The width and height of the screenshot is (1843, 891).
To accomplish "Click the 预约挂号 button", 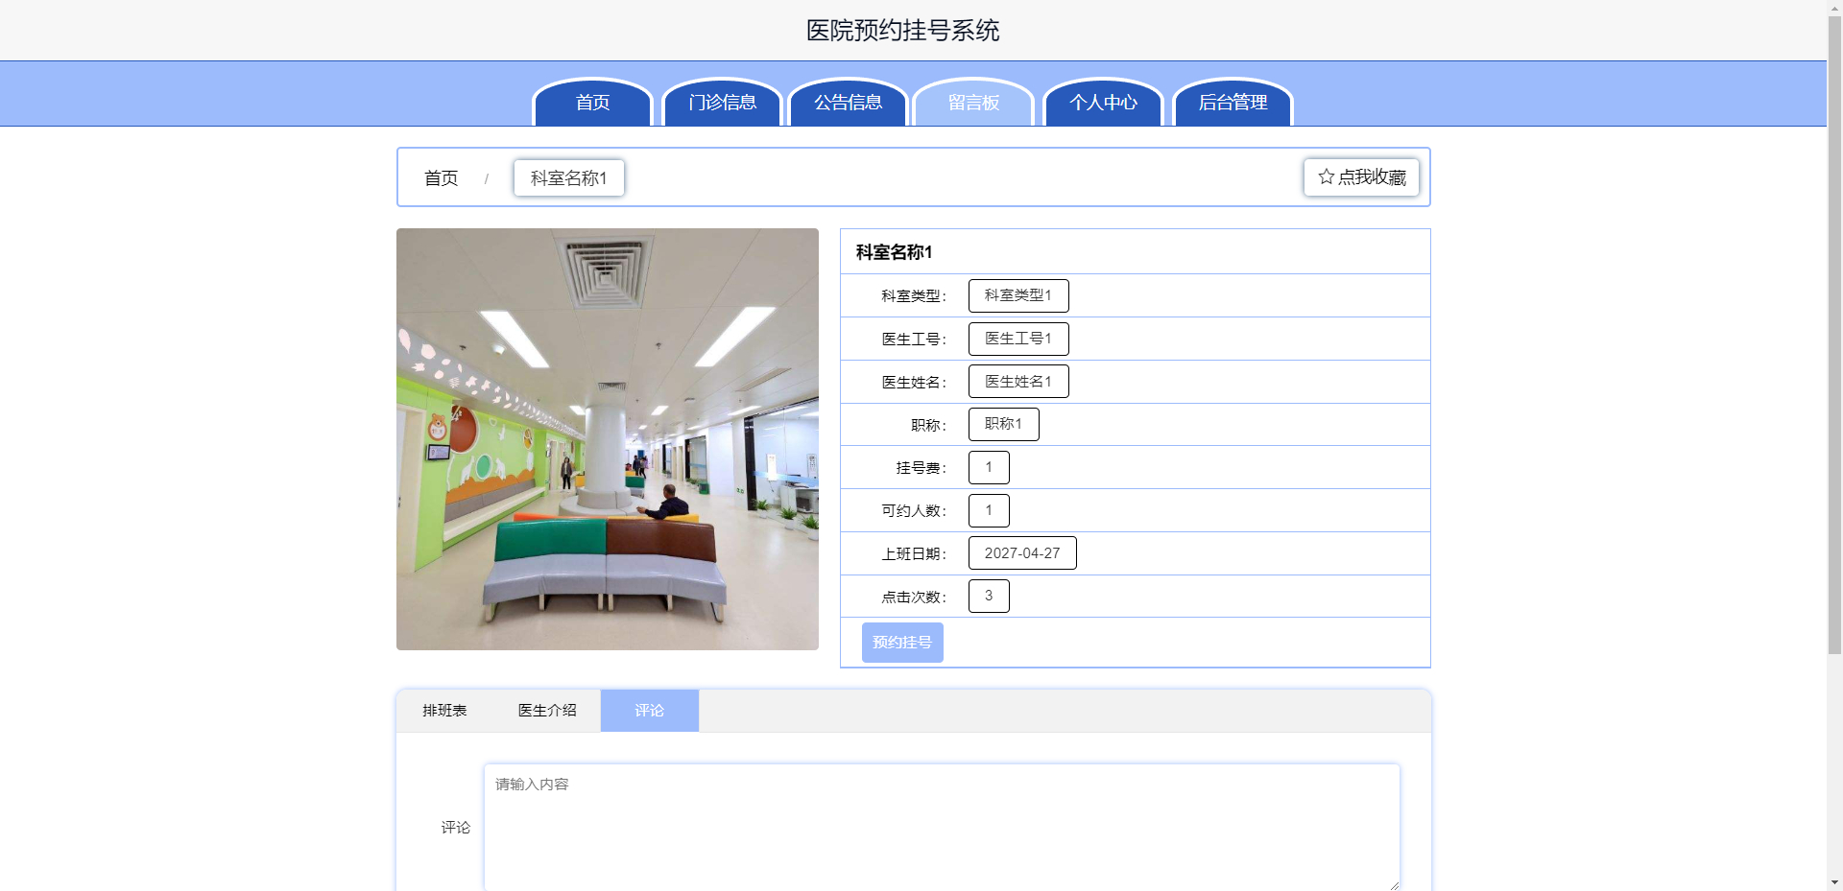I will [902, 643].
